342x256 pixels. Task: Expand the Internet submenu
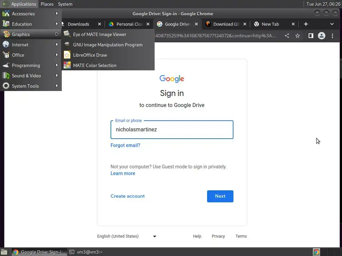30,45
